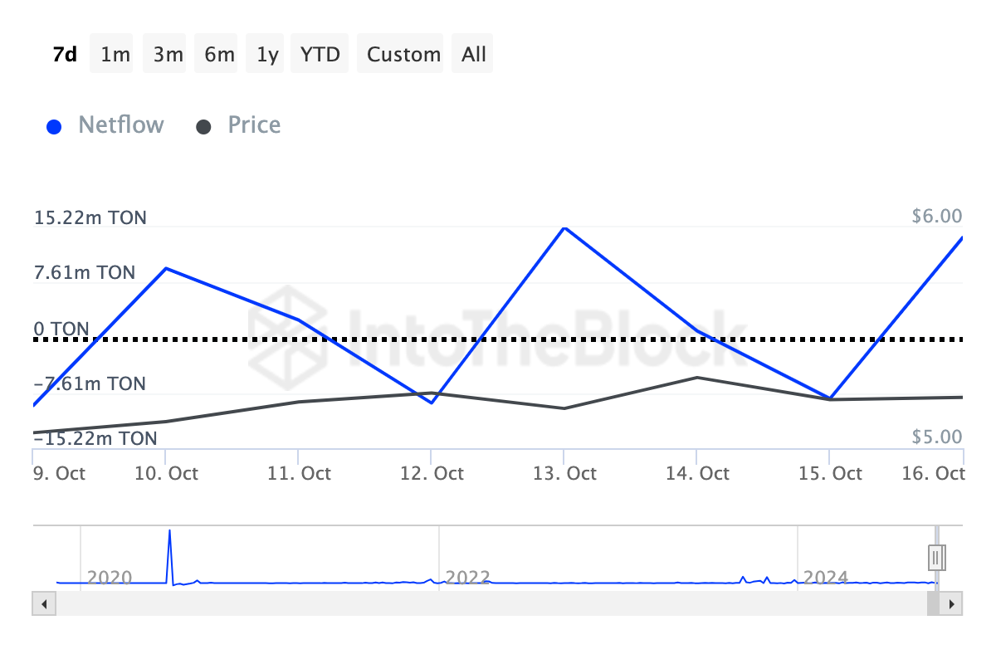Viewport: 996px width, 664px height.
Task: Select the 6m range button
Action: tap(219, 54)
